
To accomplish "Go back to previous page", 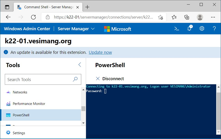I will [x=8, y=17].
